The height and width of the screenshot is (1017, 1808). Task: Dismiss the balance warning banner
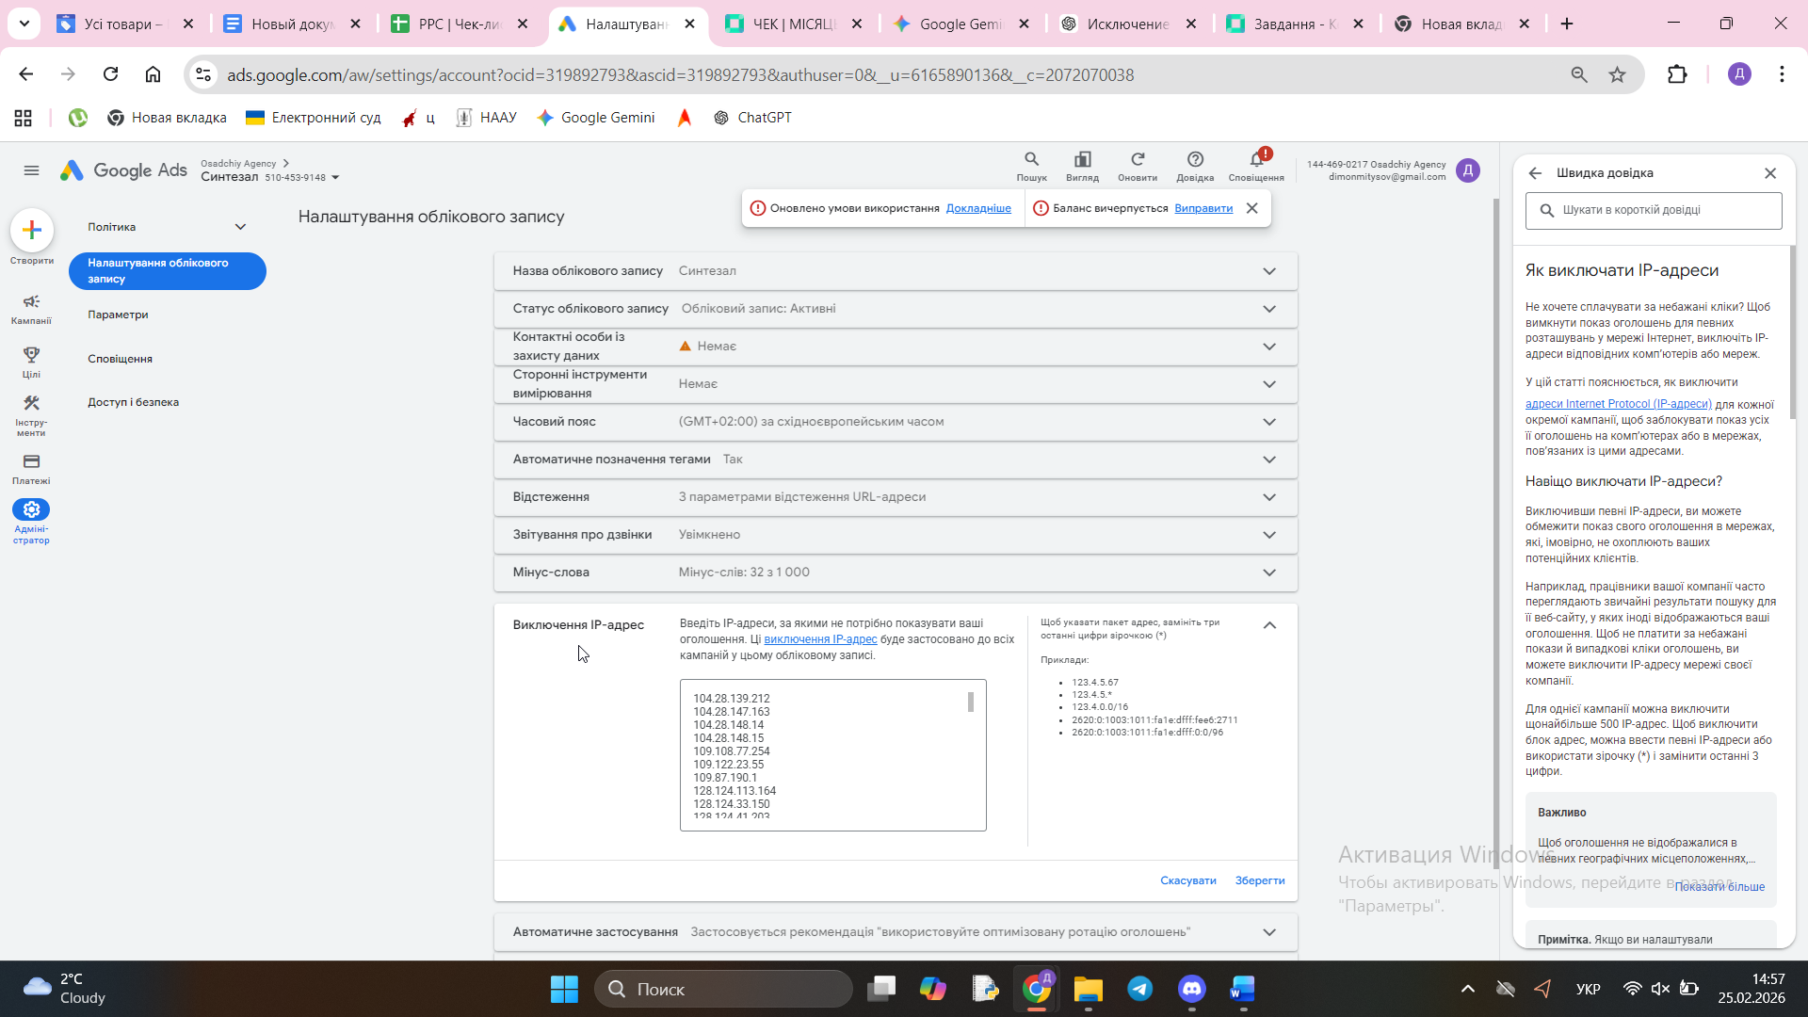pyautogui.click(x=1251, y=208)
